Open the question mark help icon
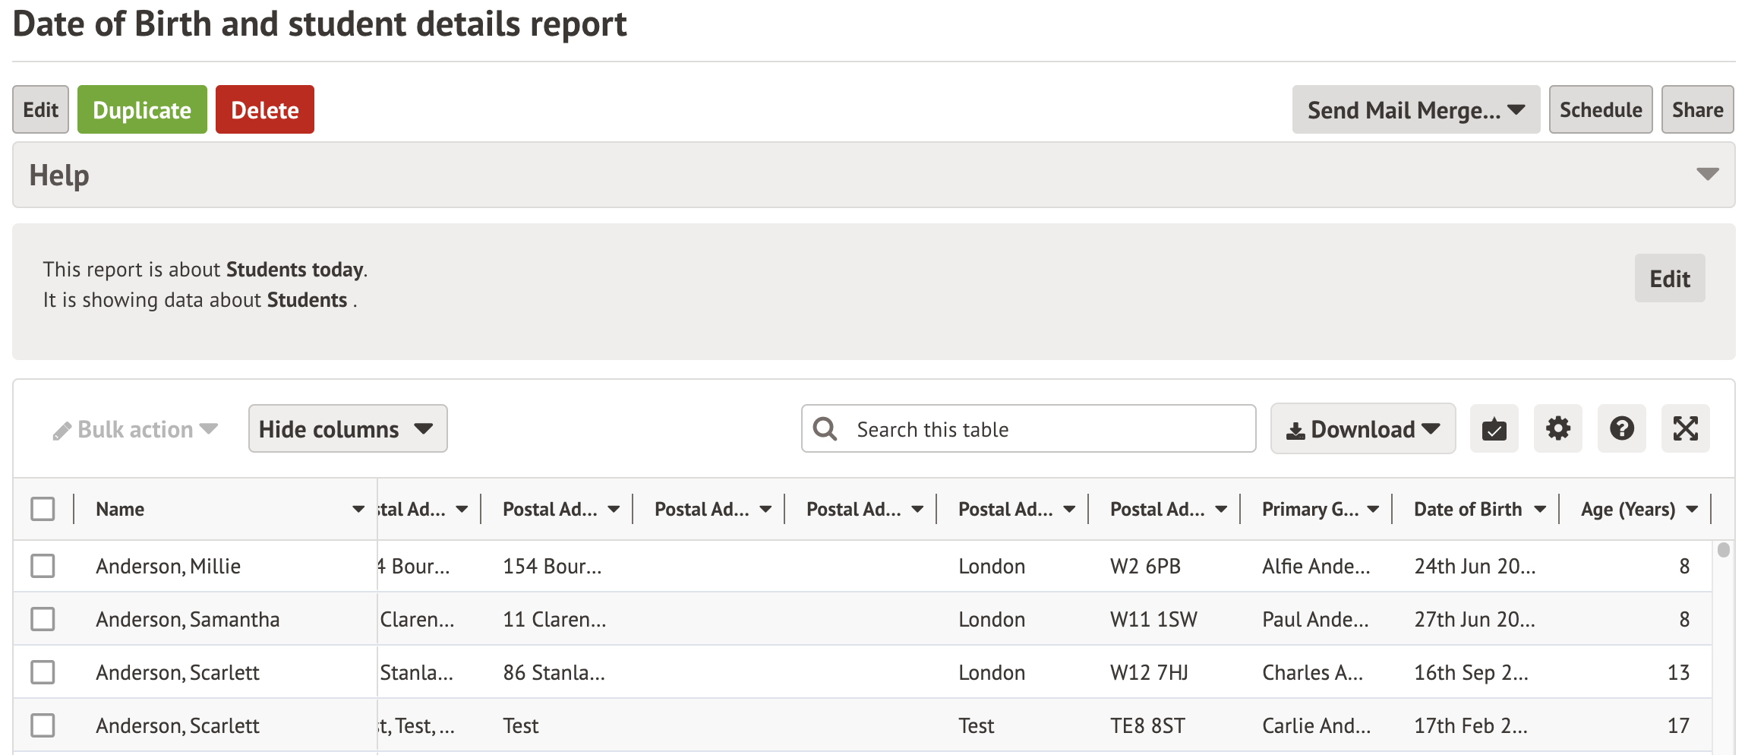The height and width of the screenshot is (755, 1745). point(1621,428)
